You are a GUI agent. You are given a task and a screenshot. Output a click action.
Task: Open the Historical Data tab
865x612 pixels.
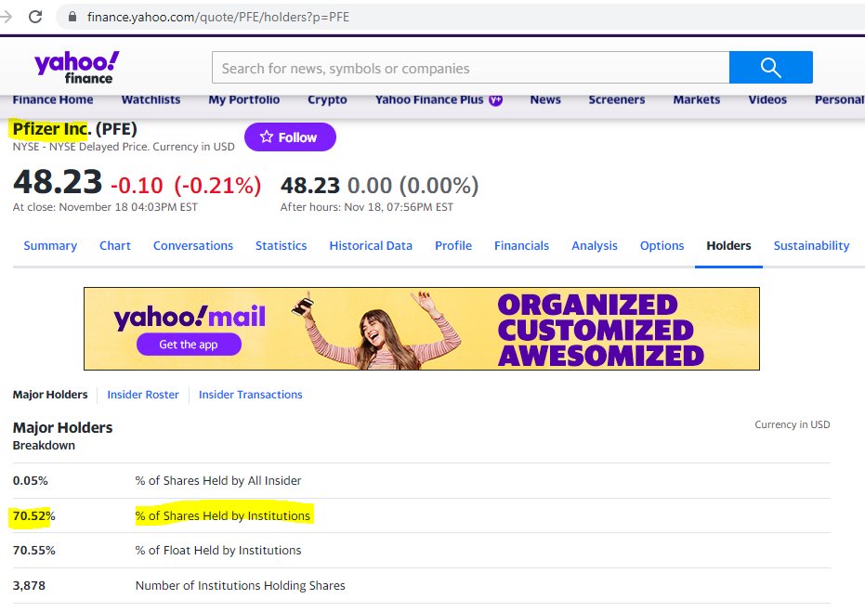click(x=371, y=245)
